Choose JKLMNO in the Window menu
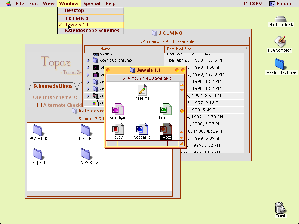Image resolution: width=299 pixels, height=224 pixels. (91, 18)
